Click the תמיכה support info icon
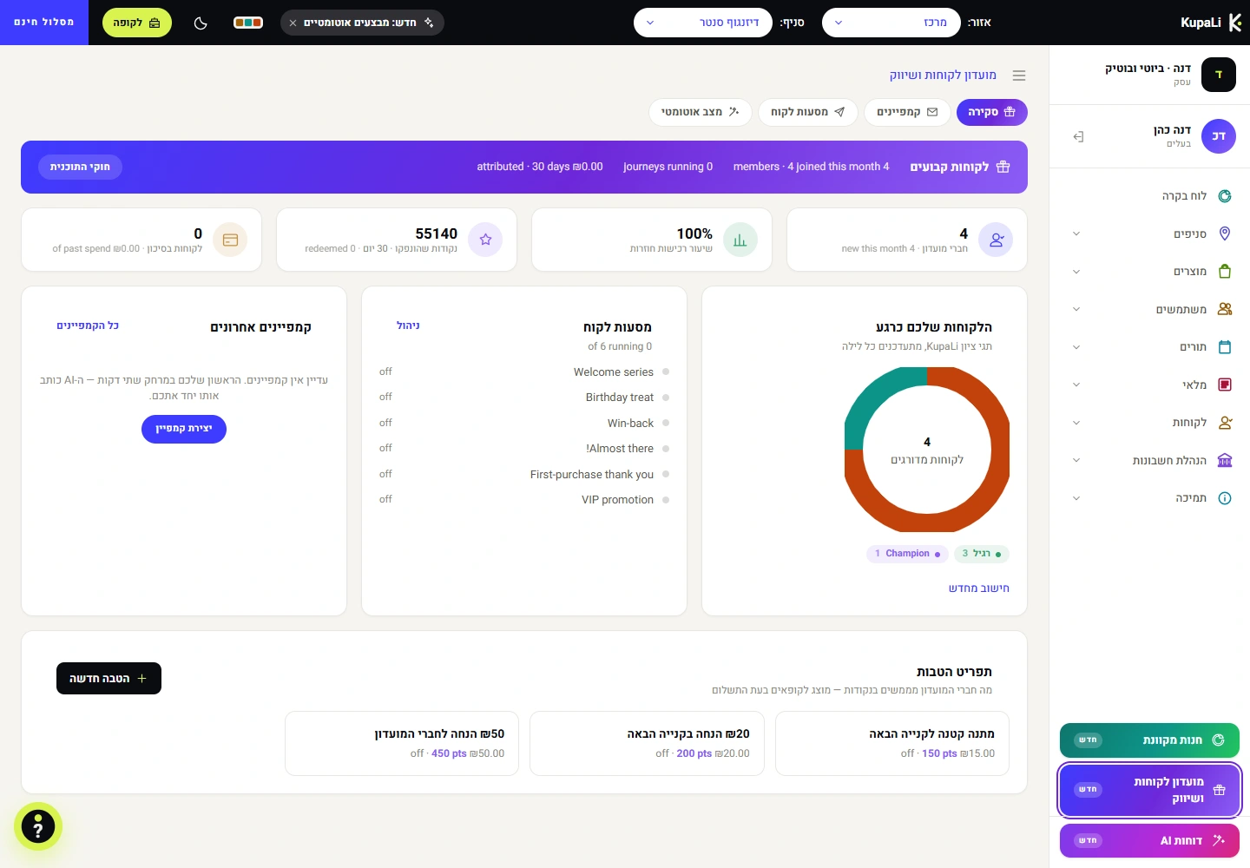Viewport: 1250px width, 868px height. [1225, 498]
